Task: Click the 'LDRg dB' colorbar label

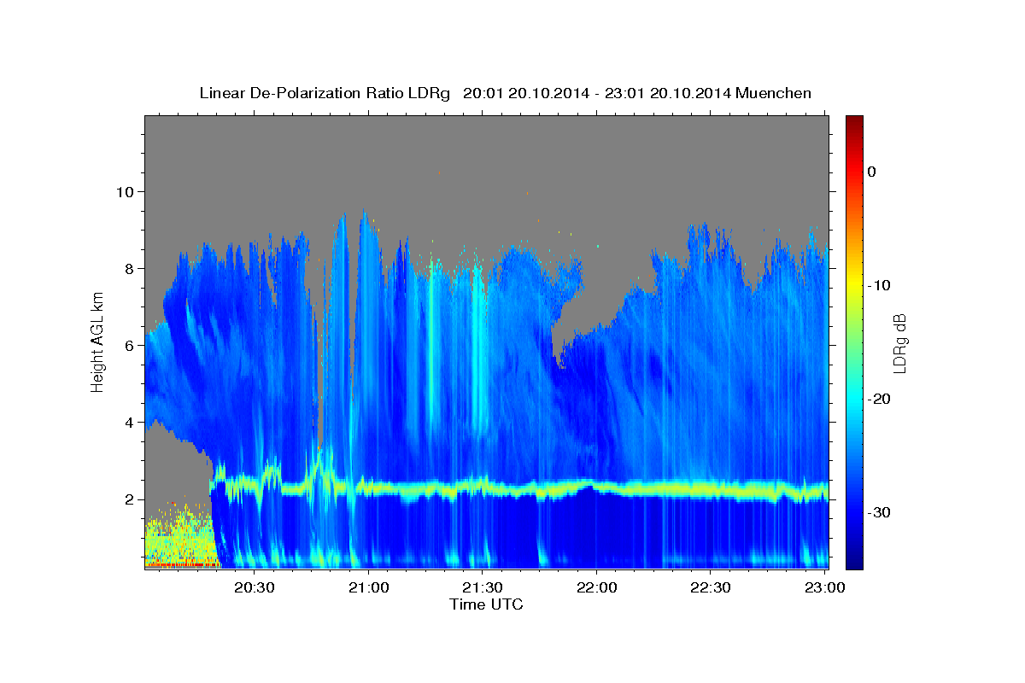Action: [899, 342]
